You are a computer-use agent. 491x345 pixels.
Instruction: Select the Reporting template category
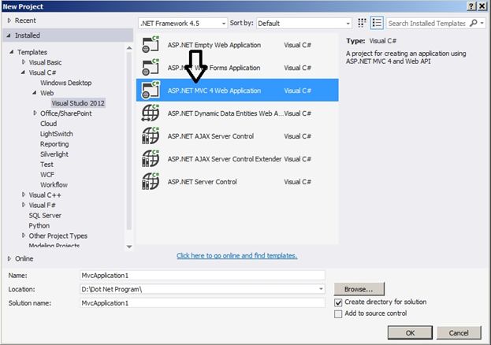pos(54,144)
